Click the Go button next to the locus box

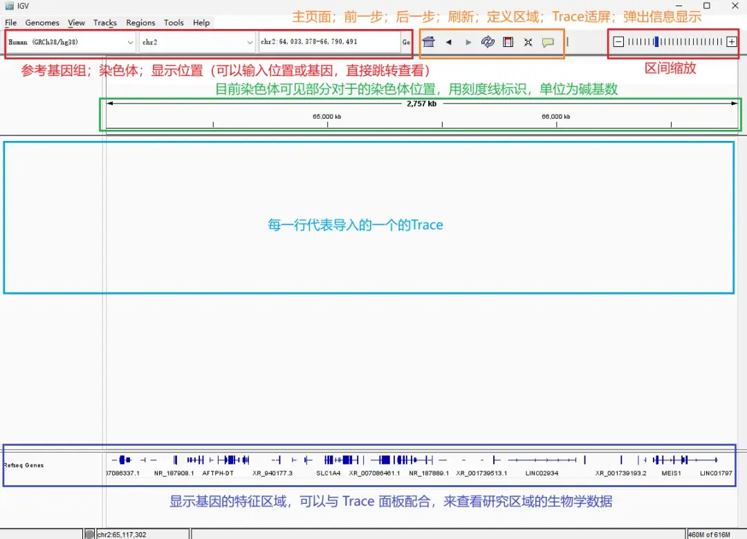(407, 42)
